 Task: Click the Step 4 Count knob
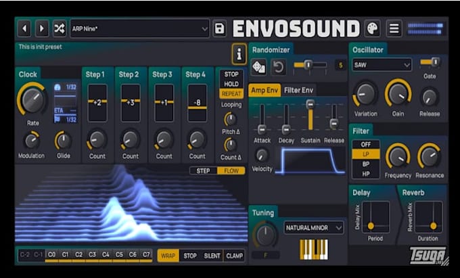click(197, 140)
